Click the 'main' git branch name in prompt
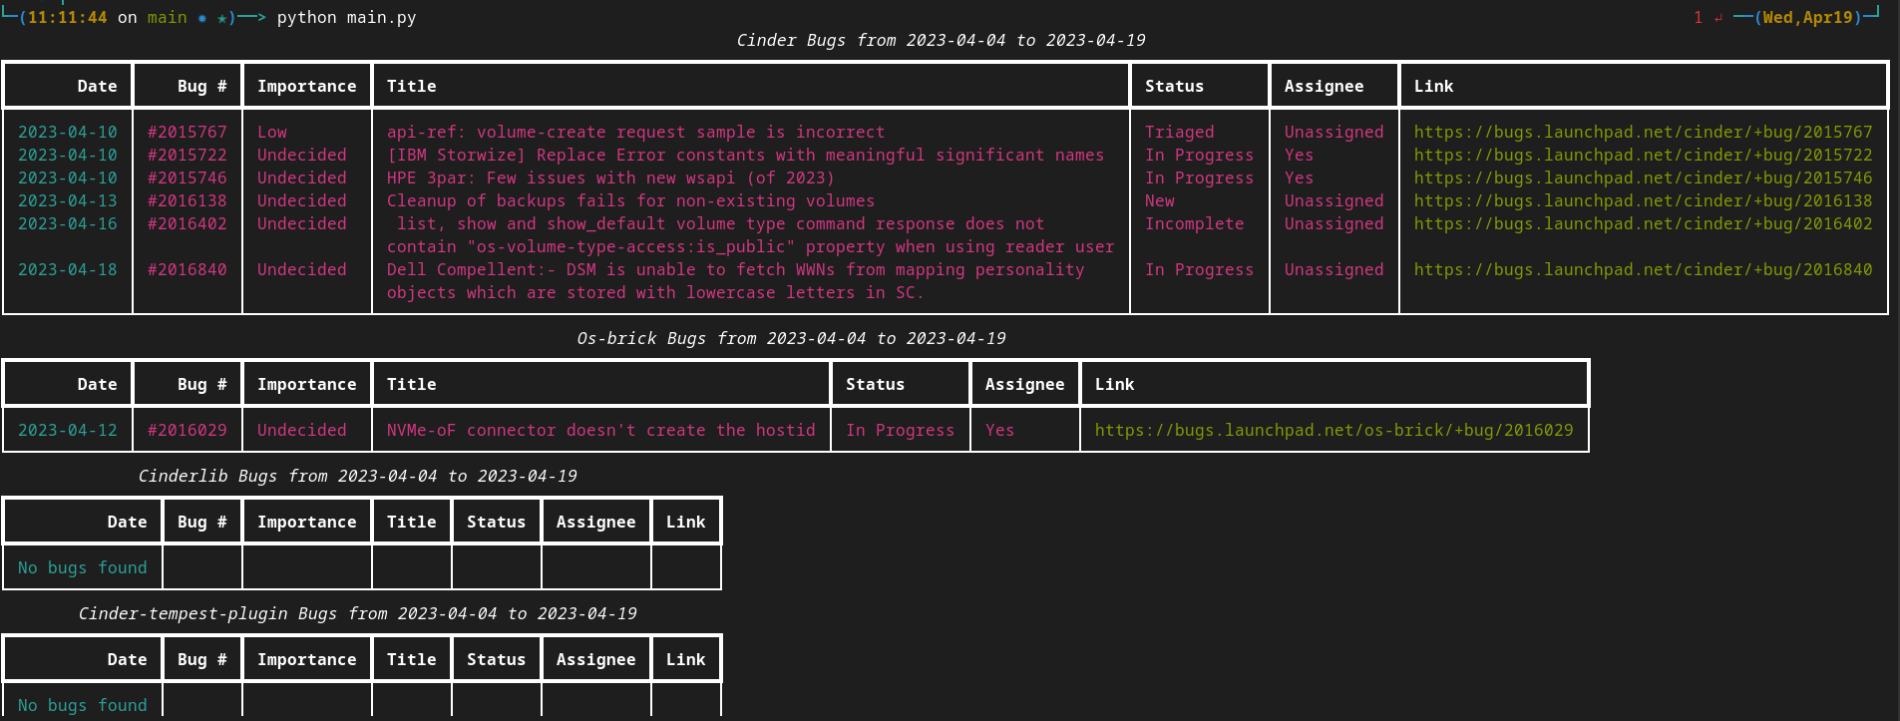This screenshot has height=721, width=1900. tap(167, 17)
